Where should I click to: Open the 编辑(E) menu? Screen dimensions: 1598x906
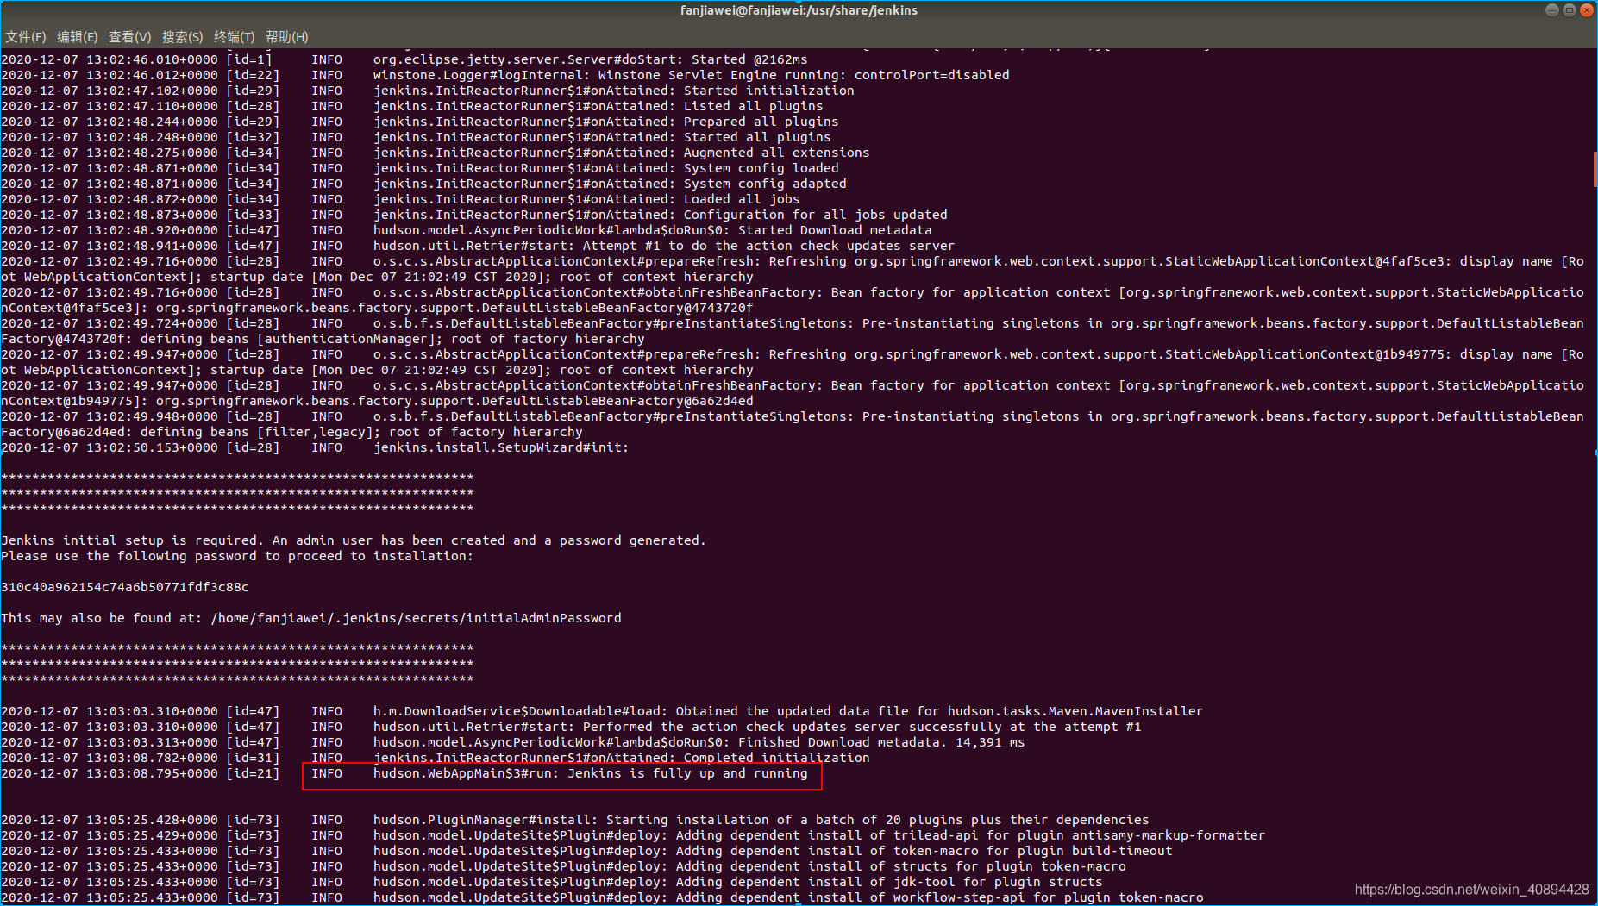click(x=78, y=37)
